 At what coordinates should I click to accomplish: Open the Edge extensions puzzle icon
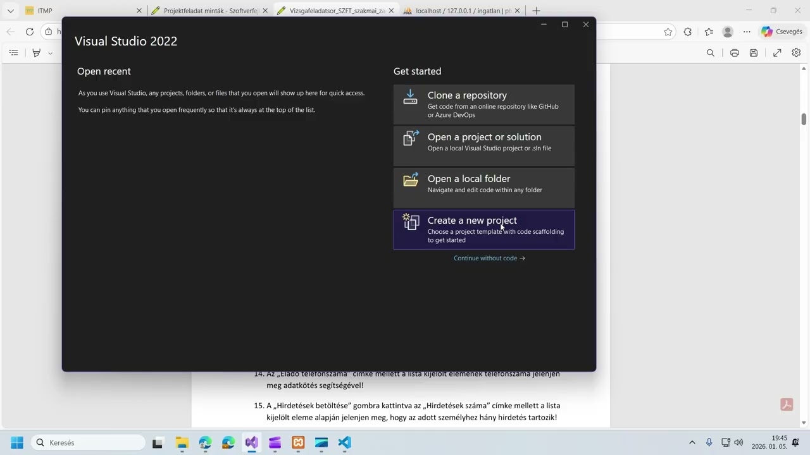point(688,32)
